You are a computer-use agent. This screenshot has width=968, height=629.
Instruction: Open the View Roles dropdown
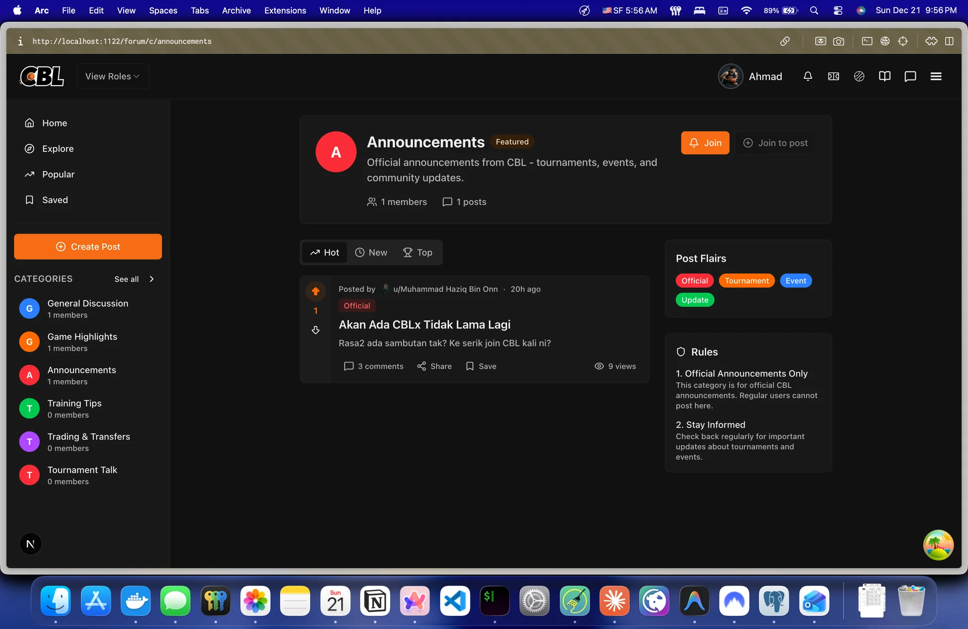(x=112, y=76)
